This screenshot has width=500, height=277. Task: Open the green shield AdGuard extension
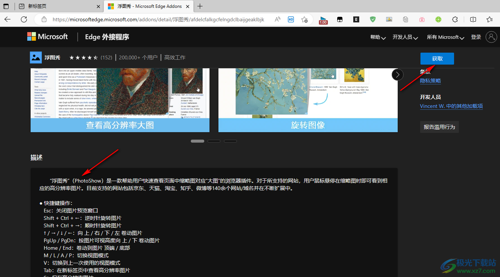tap(373, 19)
